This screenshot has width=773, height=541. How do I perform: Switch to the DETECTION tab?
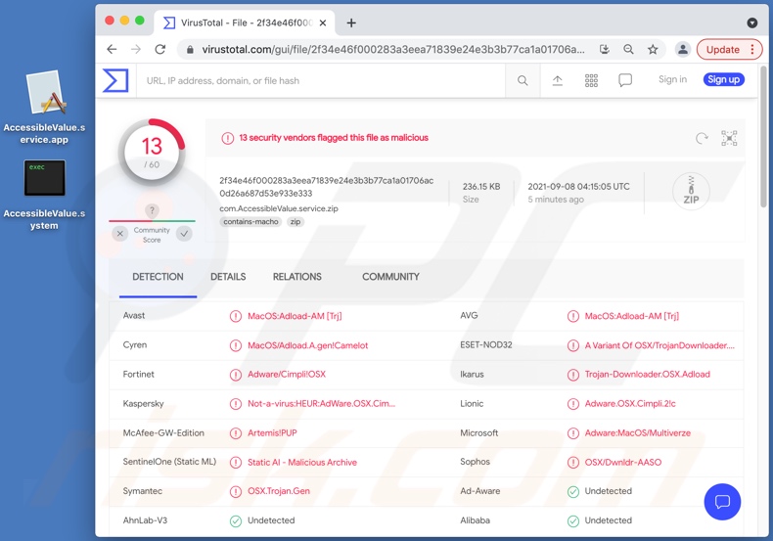tap(158, 277)
